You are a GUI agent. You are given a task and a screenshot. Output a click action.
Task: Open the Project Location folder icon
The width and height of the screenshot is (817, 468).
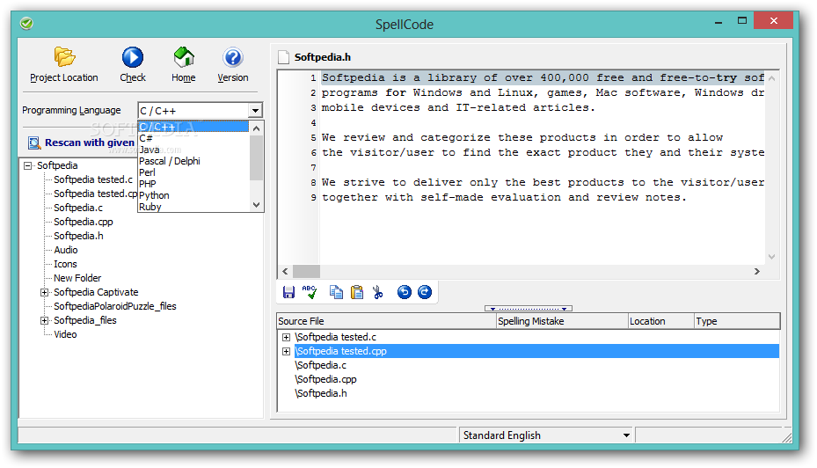click(x=64, y=57)
